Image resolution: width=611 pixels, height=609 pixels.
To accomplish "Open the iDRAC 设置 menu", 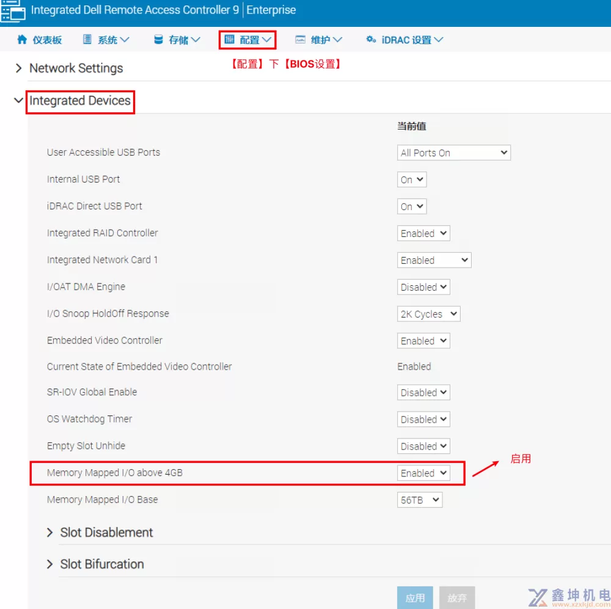I will coord(404,40).
